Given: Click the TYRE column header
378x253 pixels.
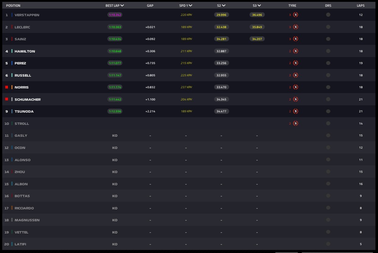Looking at the screenshot, I should coord(292,5).
